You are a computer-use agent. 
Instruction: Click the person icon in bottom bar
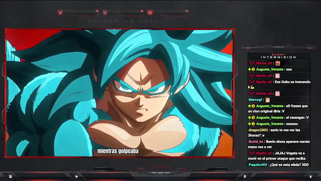pyautogui.click(x=11, y=176)
